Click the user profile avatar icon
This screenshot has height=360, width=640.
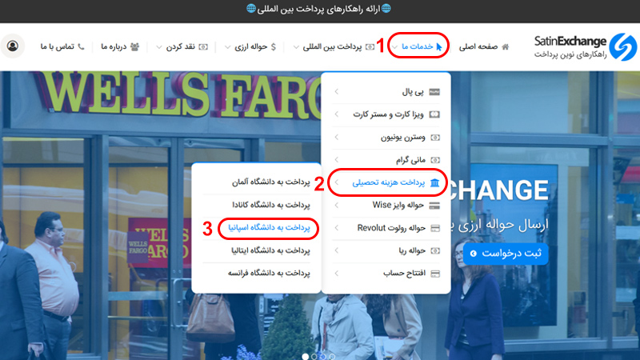click(13, 46)
